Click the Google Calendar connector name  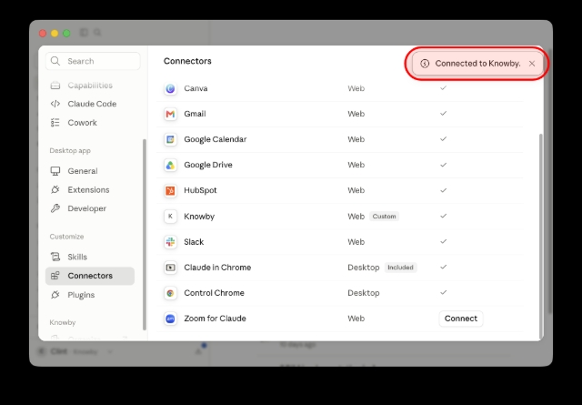tap(216, 139)
